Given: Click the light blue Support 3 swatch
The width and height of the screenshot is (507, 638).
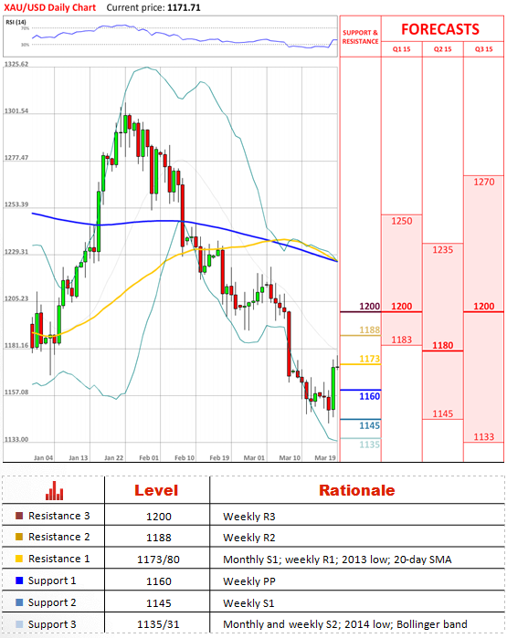Looking at the screenshot, I should click(19, 624).
